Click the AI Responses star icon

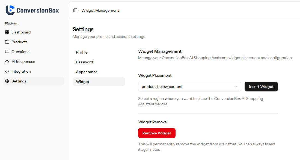pyautogui.click(x=7, y=61)
